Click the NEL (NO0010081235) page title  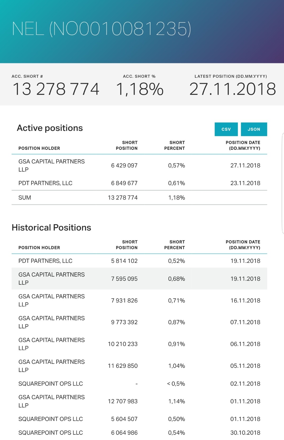[x=102, y=29]
